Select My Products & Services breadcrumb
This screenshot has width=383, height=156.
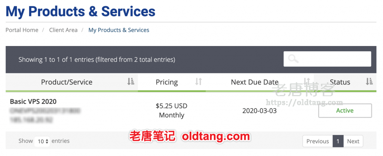coord(119,30)
